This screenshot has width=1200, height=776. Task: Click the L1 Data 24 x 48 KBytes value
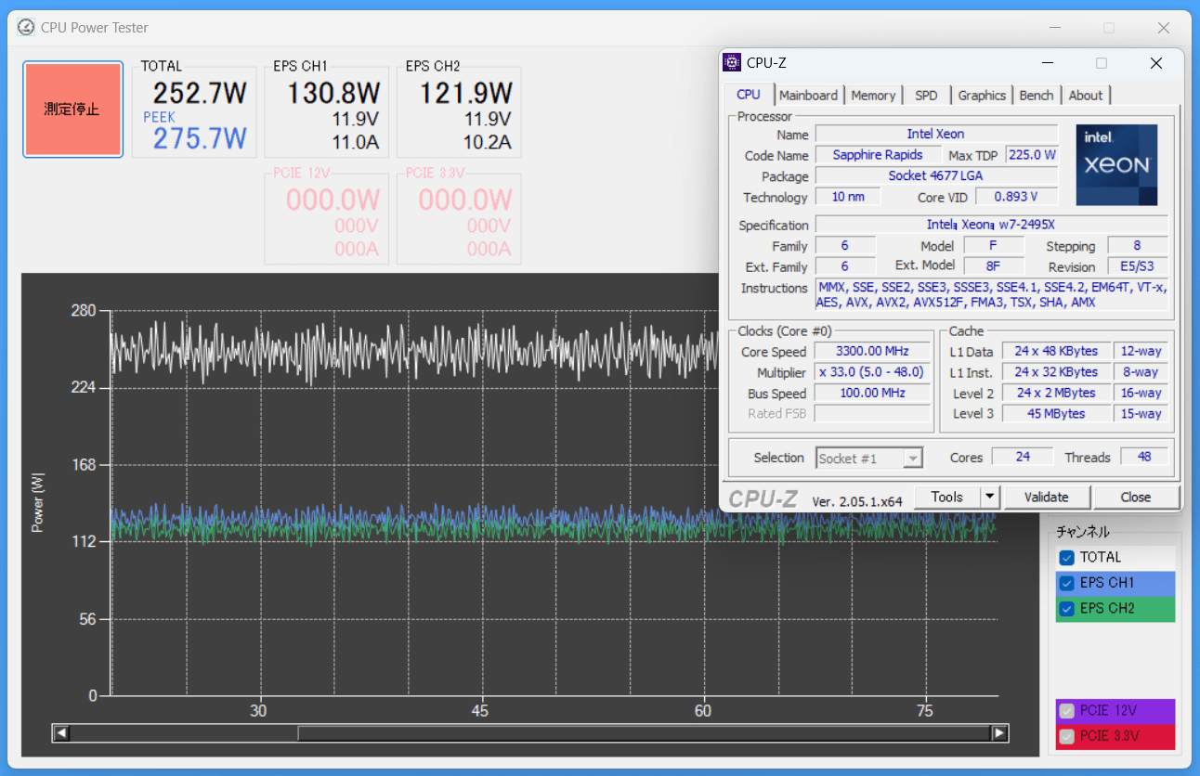(1056, 352)
